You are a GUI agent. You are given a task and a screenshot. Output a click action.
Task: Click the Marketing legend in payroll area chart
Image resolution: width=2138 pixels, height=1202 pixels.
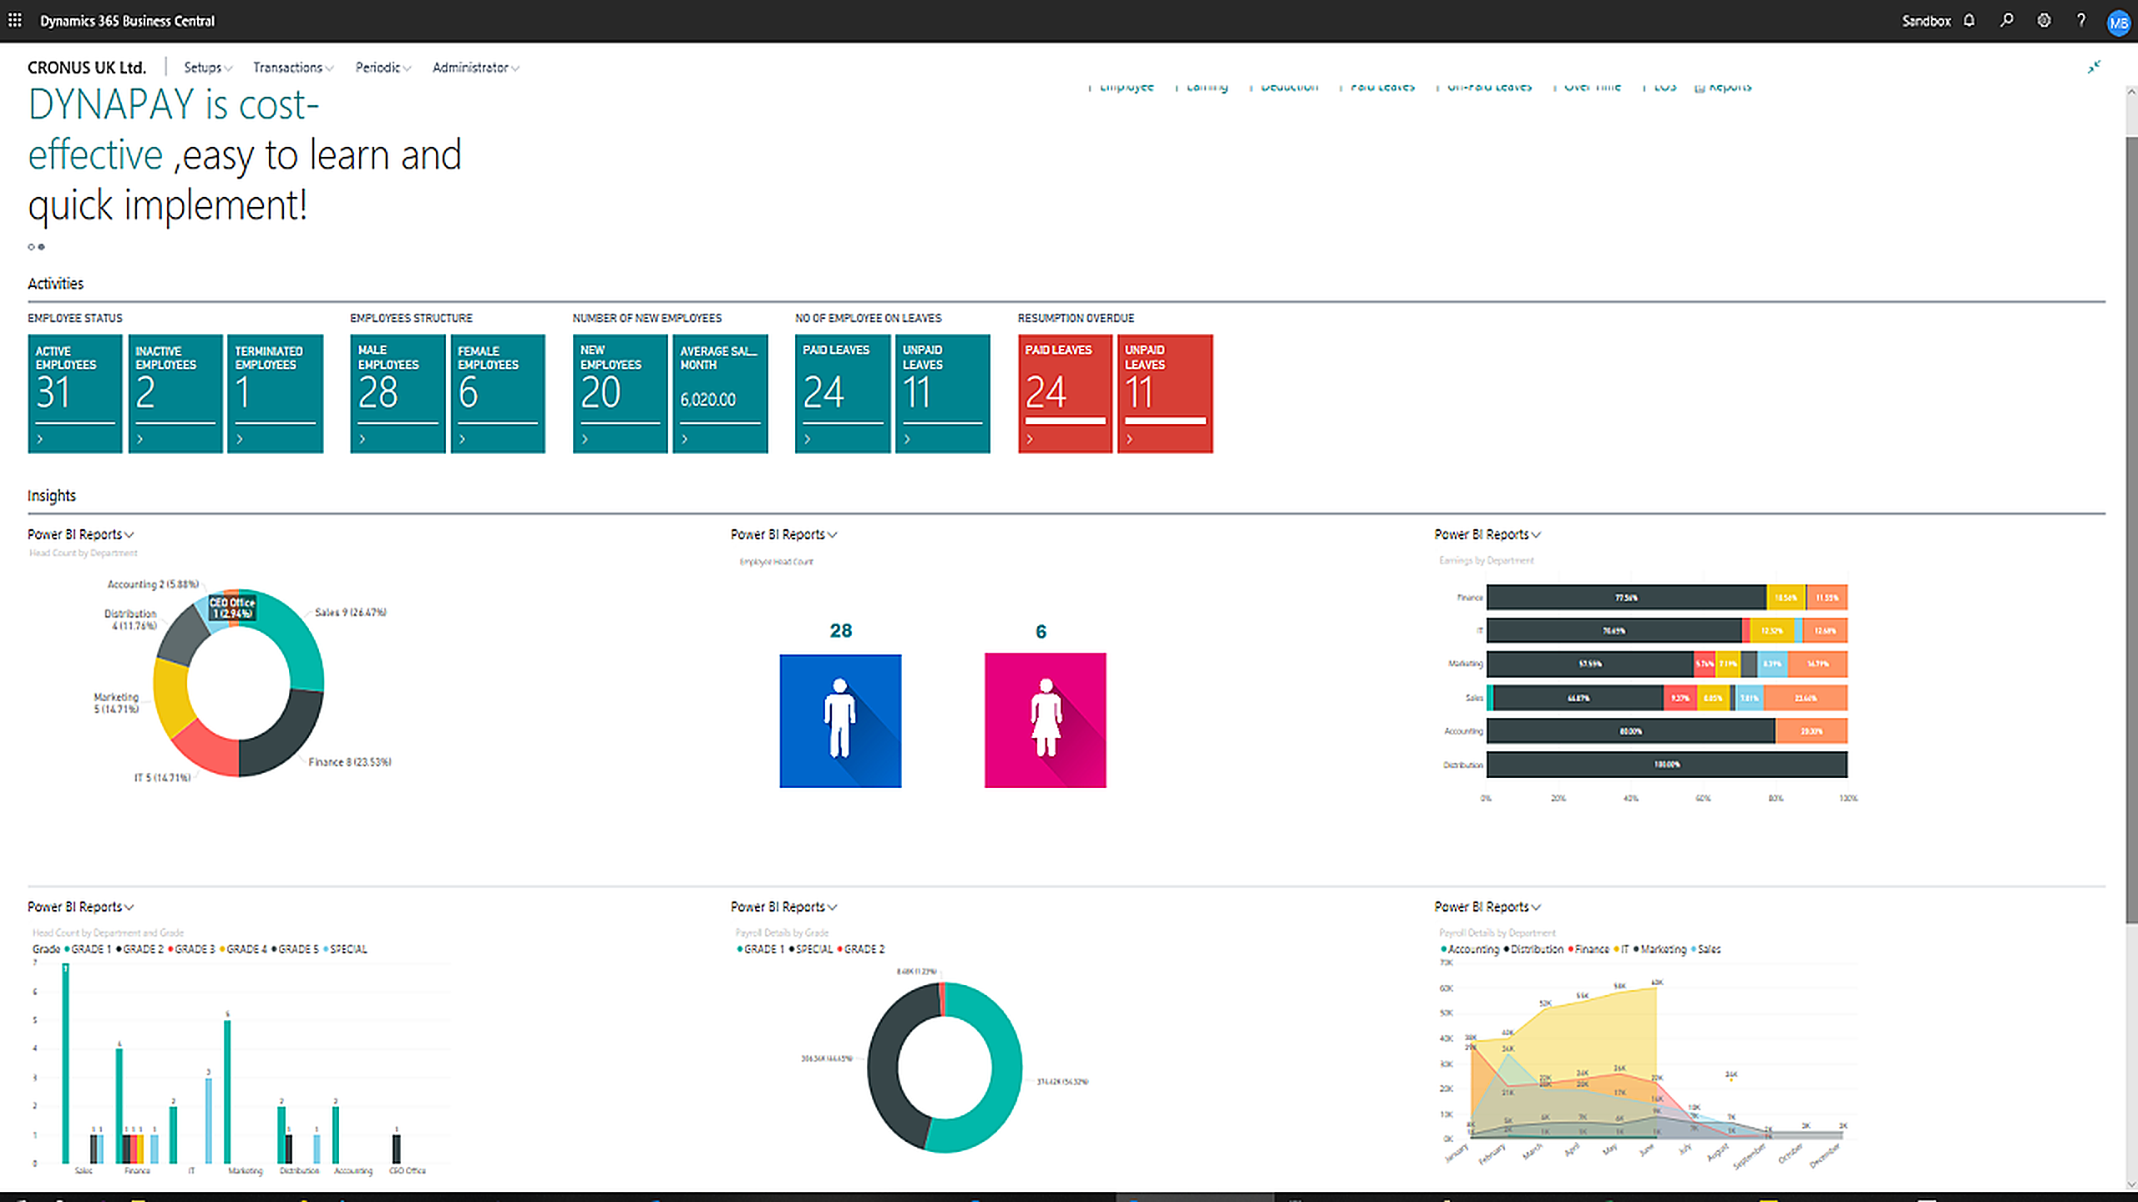point(1659,949)
